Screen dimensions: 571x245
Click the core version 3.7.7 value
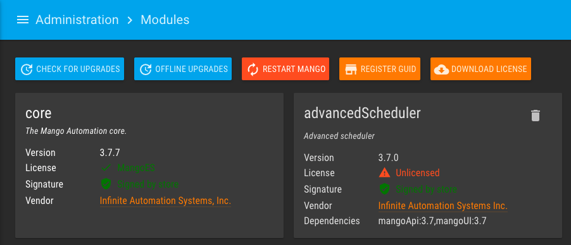tap(110, 152)
